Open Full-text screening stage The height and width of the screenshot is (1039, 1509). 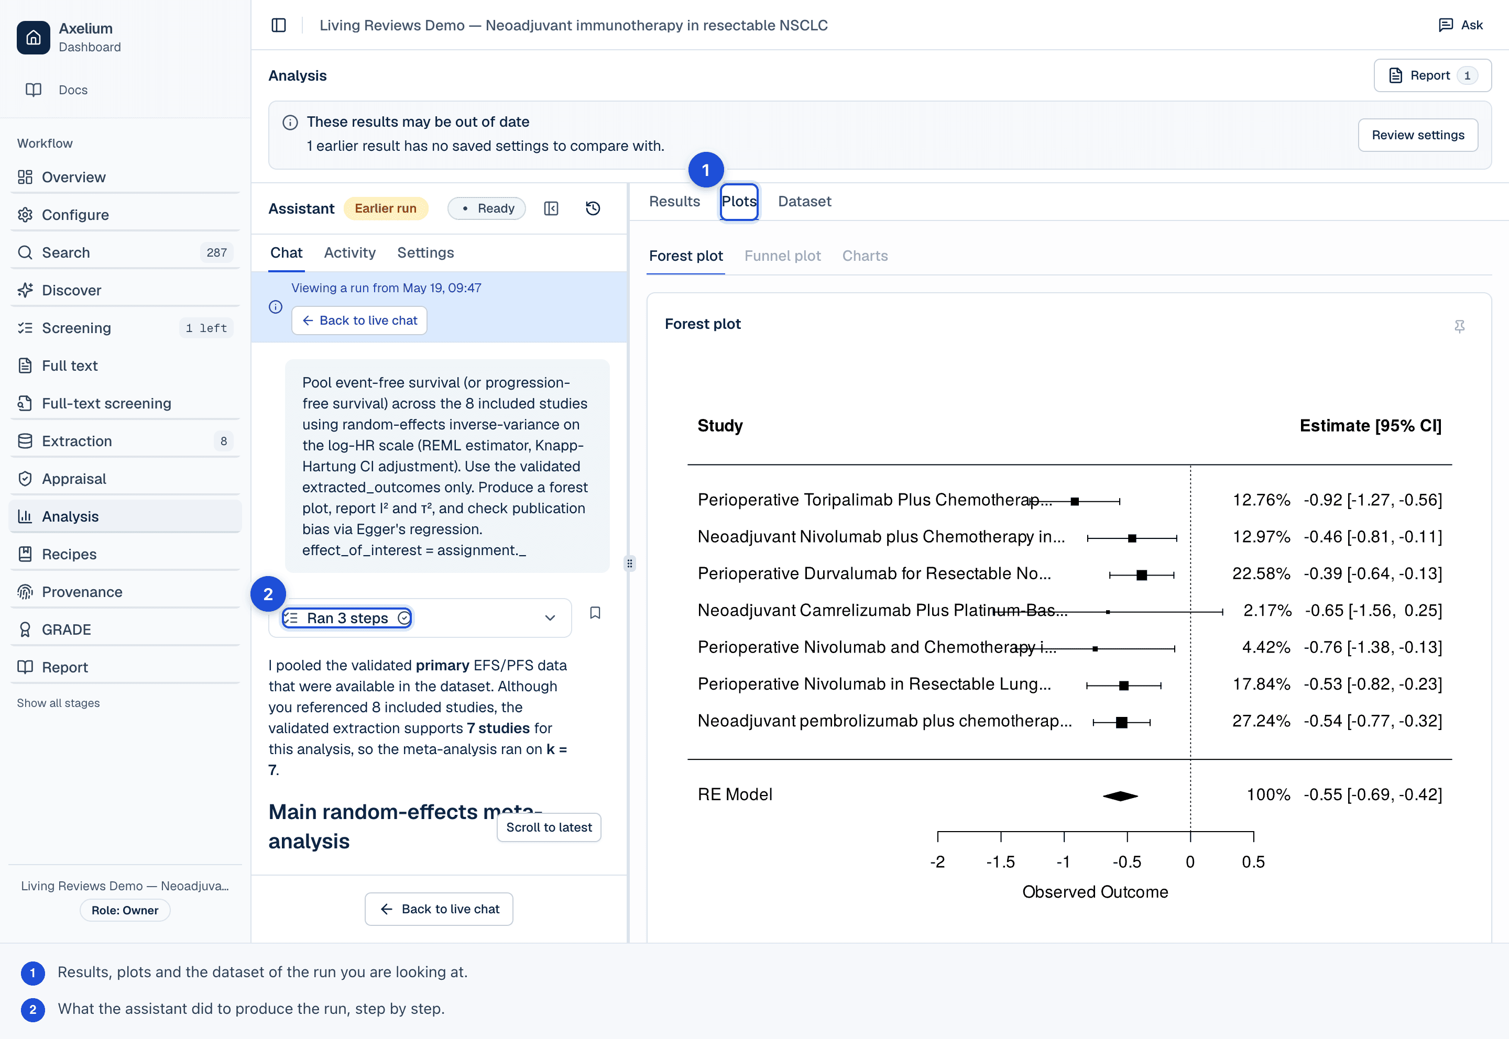[125, 403]
